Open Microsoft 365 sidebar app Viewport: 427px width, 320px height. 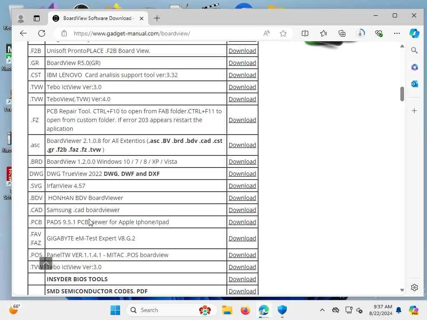pyautogui.click(x=414, y=67)
